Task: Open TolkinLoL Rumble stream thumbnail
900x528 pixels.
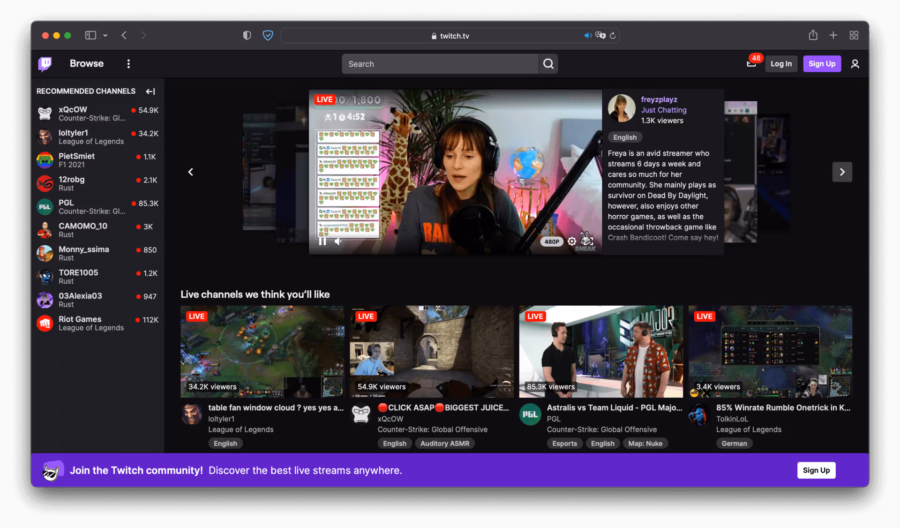Action: (x=770, y=352)
